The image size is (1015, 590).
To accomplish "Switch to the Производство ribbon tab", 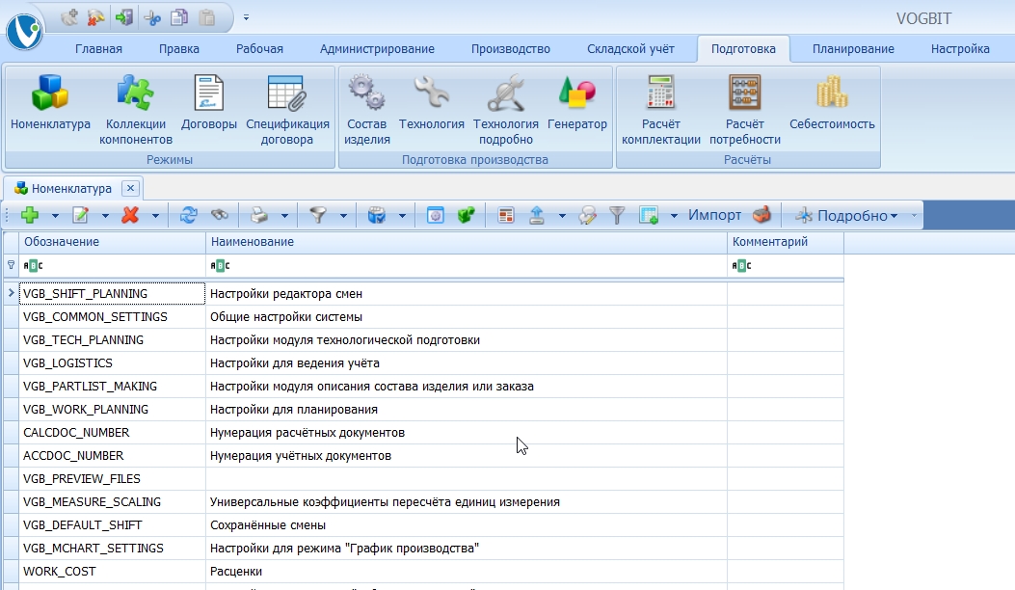I will pos(511,48).
